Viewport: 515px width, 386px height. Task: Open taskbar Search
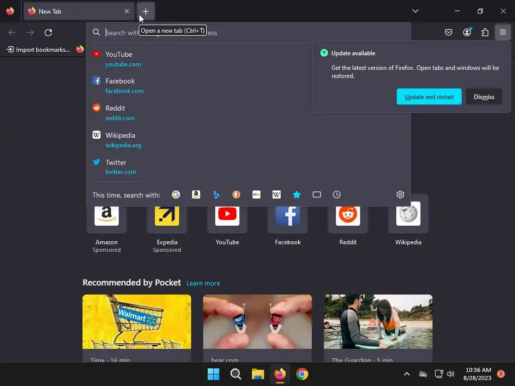tap(236, 374)
